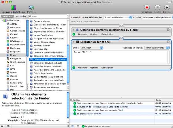Focus the Nom search field
Image resolution: width=173 pixels, height=128 pixels.
(48, 16)
